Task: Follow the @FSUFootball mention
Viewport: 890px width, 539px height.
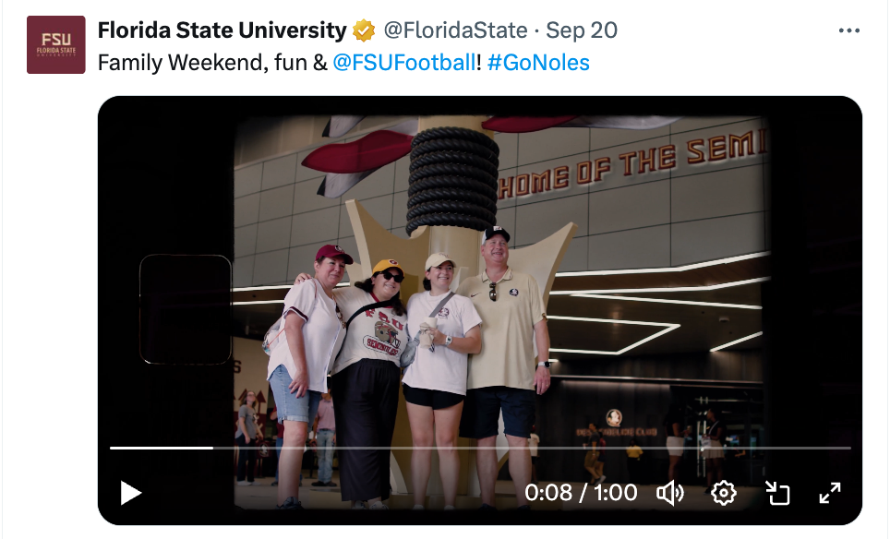Action: click(x=404, y=63)
